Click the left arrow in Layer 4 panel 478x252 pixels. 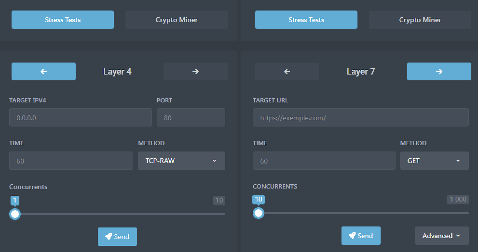44,71
